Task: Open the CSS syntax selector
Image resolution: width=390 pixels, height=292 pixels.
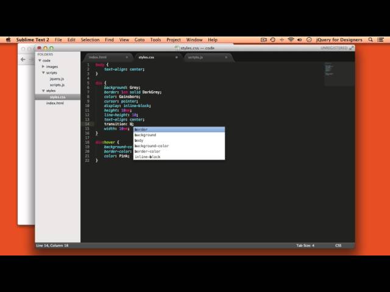Action: 338,245
